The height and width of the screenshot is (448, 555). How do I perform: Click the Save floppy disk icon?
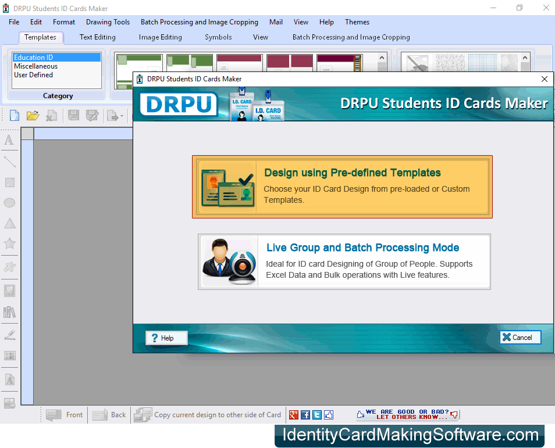pos(73,115)
